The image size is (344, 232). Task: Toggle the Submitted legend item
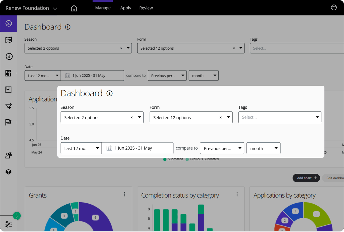click(173, 159)
